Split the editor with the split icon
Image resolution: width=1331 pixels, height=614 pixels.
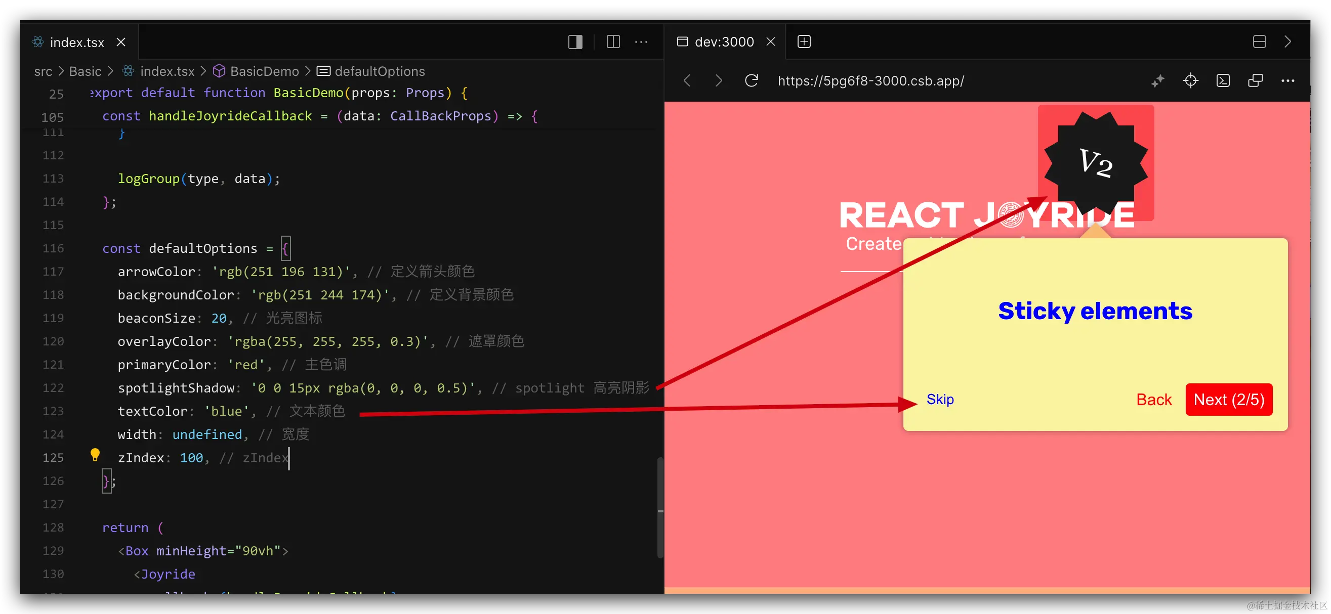(x=613, y=42)
